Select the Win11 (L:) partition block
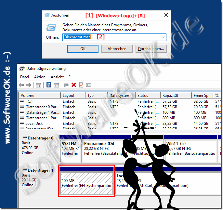The image size is (223, 210). (x=190, y=149)
